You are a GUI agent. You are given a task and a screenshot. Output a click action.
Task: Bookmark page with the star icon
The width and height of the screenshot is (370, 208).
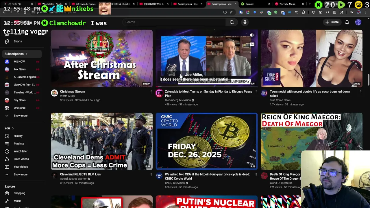pos(231,12)
